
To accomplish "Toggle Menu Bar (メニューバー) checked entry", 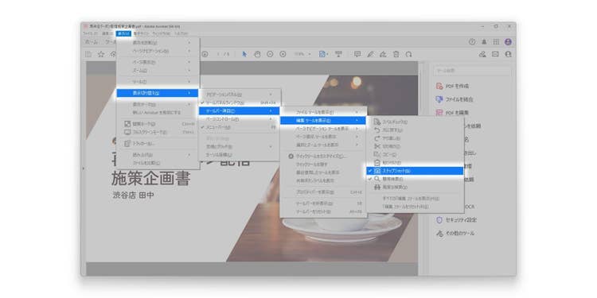I will click(240, 127).
